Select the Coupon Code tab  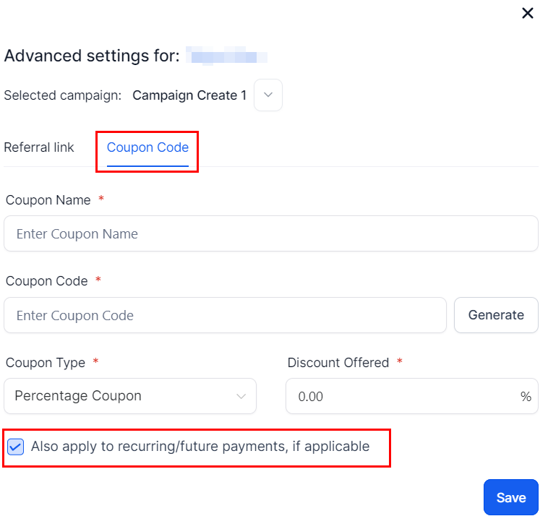[x=147, y=147]
